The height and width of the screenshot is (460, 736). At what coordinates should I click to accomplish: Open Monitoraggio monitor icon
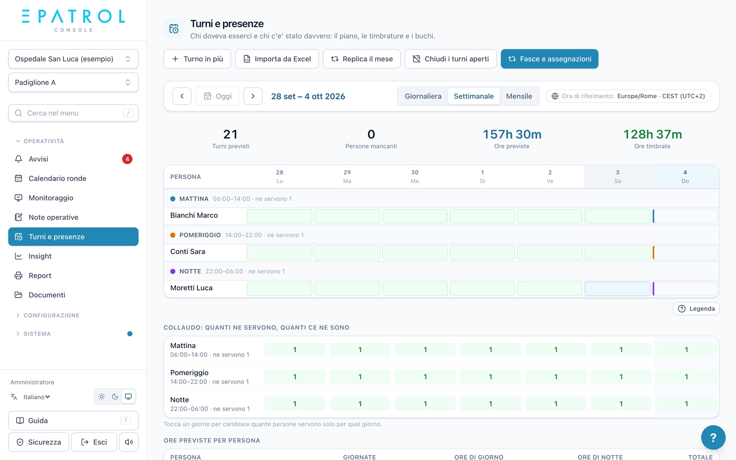tap(18, 198)
